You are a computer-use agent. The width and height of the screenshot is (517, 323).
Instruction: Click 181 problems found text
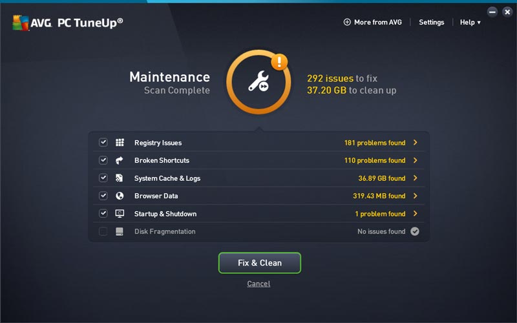tap(375, 143)
